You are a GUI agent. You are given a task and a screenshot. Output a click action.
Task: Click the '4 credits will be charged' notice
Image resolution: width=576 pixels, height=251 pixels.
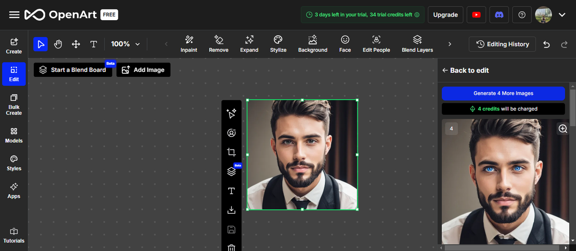coord(503,109)
